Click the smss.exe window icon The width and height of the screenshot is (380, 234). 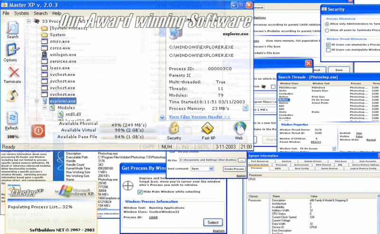44,41
